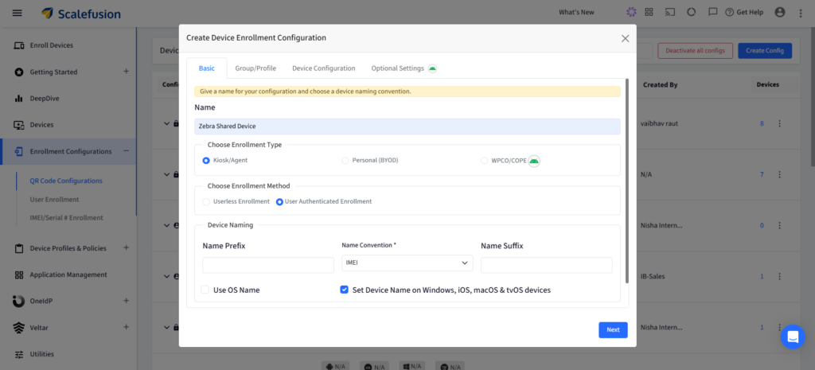
Task: Click the Next button
Action: [613, 330]
